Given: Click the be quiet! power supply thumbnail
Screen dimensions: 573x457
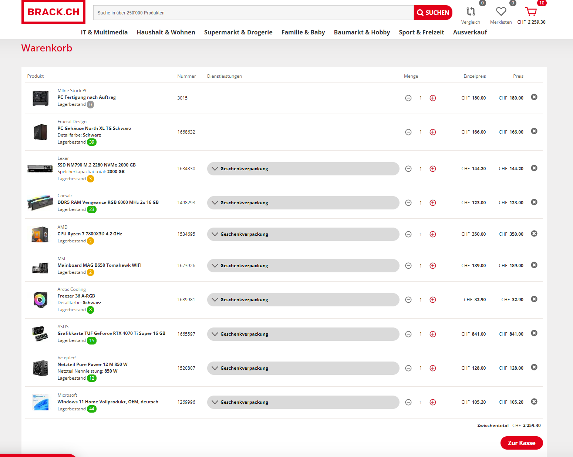Looking at the screenshot, I should (40, 368).
